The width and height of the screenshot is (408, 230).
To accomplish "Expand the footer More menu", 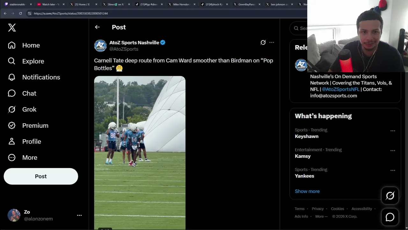I will (x=321, y=216).
